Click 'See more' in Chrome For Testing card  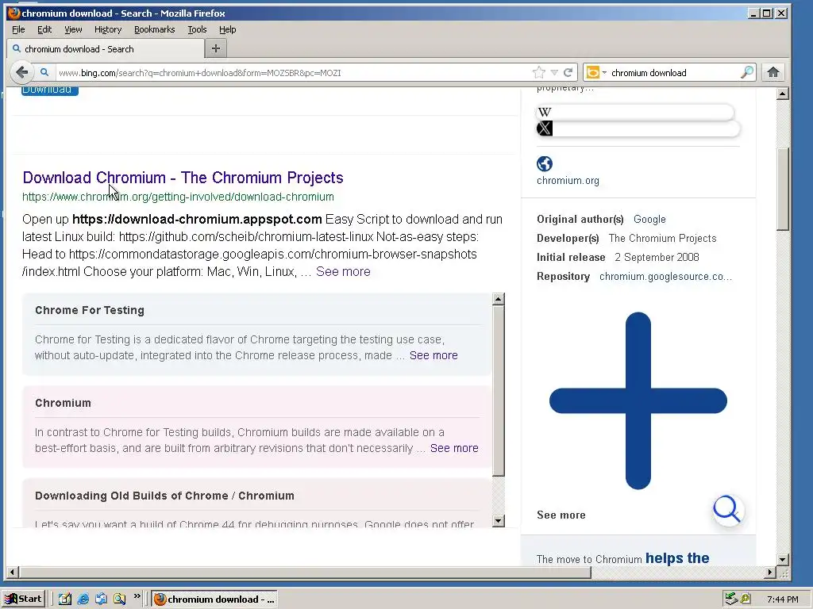point(433,355)
